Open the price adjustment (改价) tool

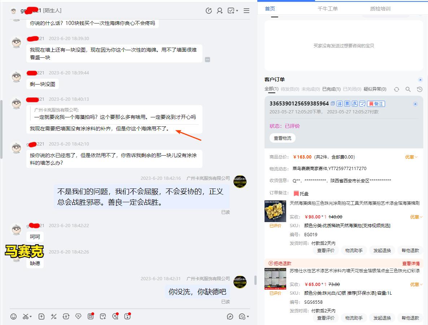click(x=54, y=316)
